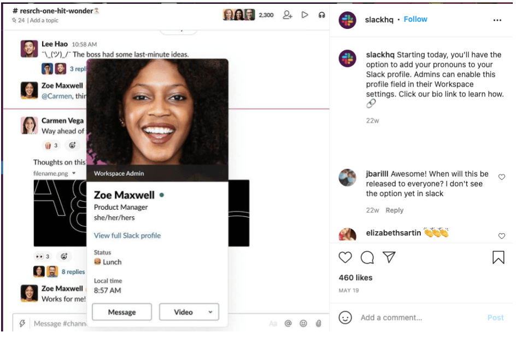Click the attach file paperclip icon

(318, 323)
